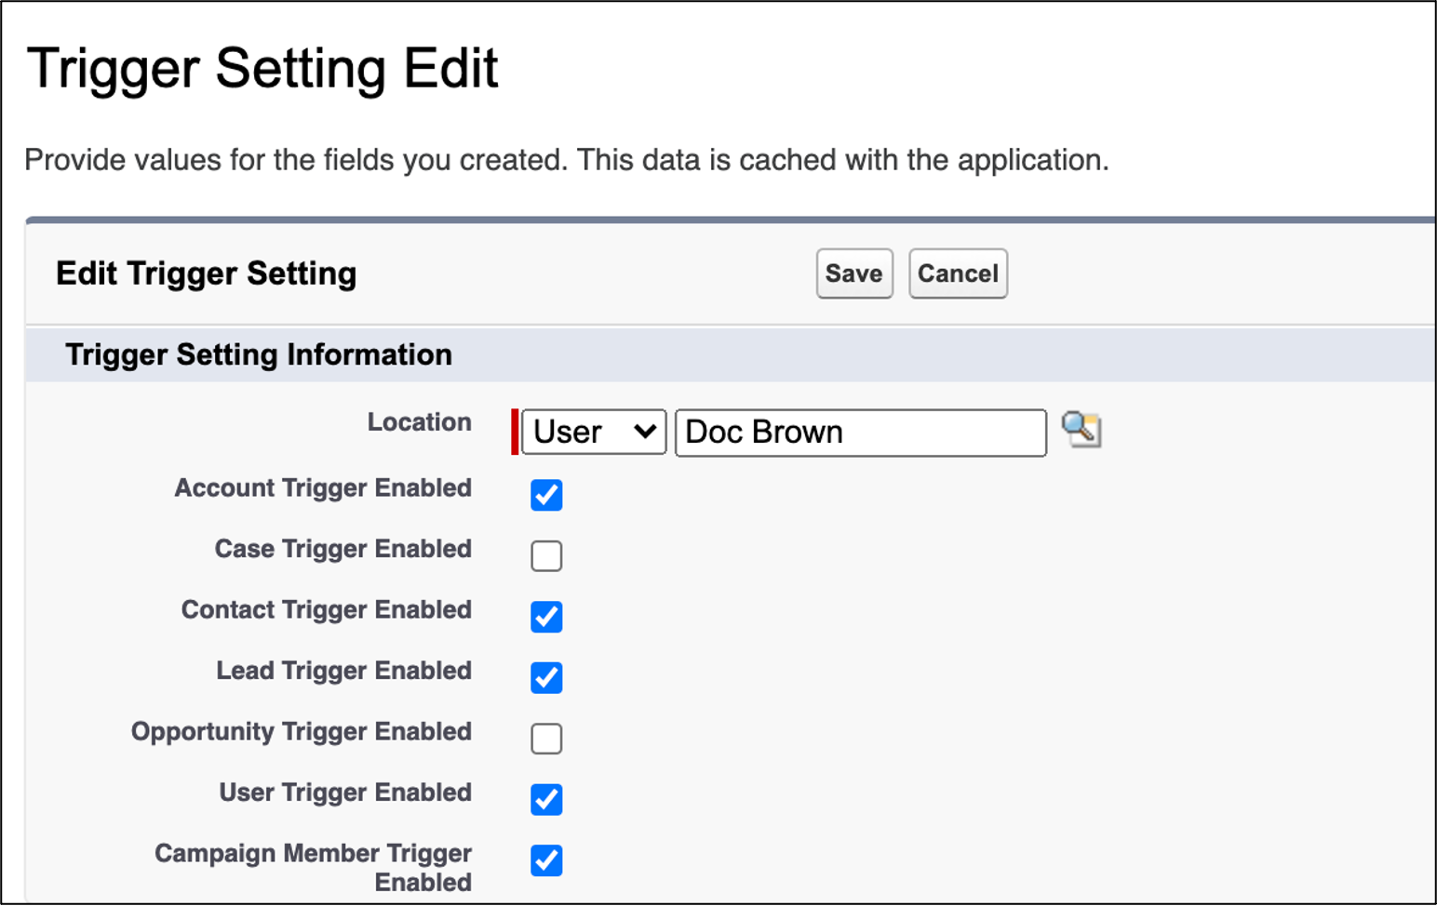Uncheck the User Trigger Enabled checkbox

(x=546, y=799)
